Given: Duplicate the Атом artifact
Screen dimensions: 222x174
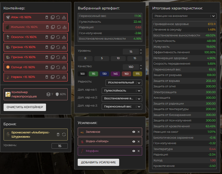Looking at the screenshot, I should point(53,17).
